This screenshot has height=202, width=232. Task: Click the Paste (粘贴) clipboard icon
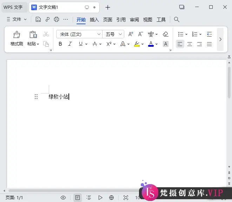[33, 34]
